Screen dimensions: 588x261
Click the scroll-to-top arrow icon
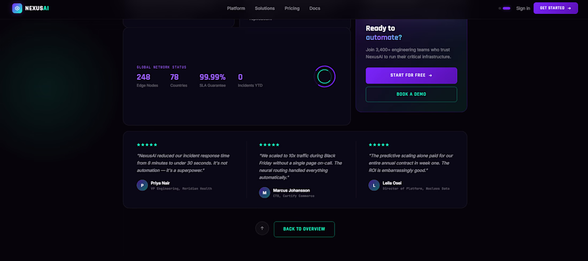point(262,229)
